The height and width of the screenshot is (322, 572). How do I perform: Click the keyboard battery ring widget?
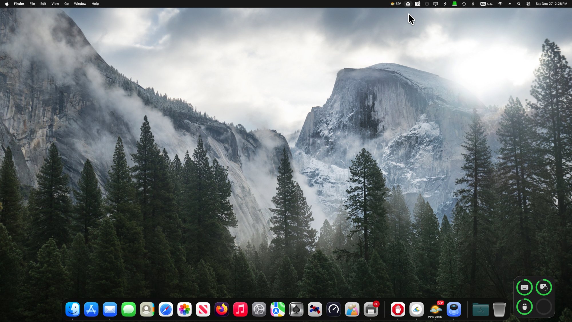click(524, 287)
